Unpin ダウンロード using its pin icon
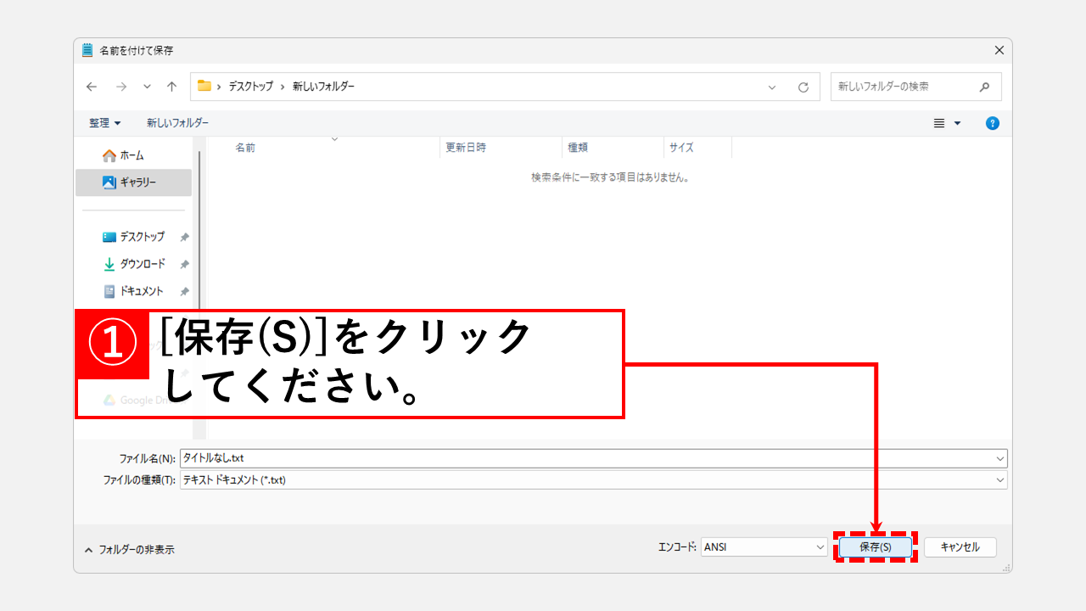 tap(183, 263)
